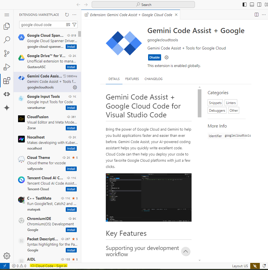
Task: Split the editor to the right
Action: tap(256, 15)
